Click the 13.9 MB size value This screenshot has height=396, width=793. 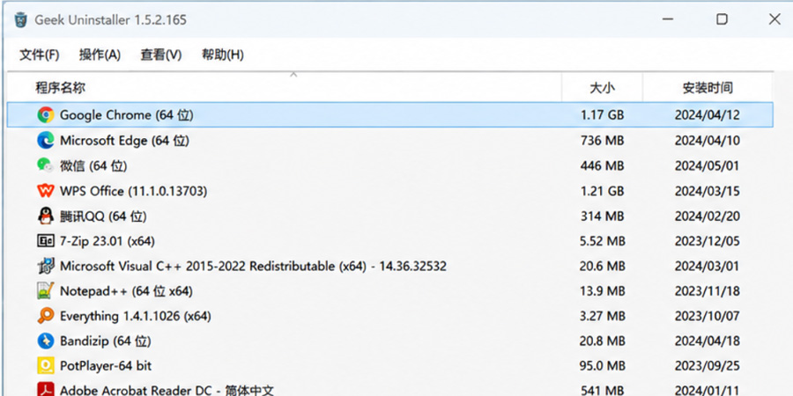pos(602,291)
